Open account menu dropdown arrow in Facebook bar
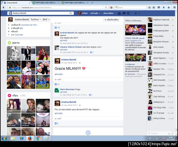 (139, 13)
